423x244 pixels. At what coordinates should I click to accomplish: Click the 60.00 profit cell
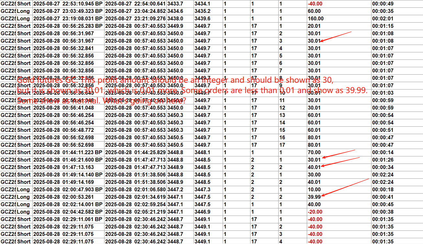coord(339,11)
